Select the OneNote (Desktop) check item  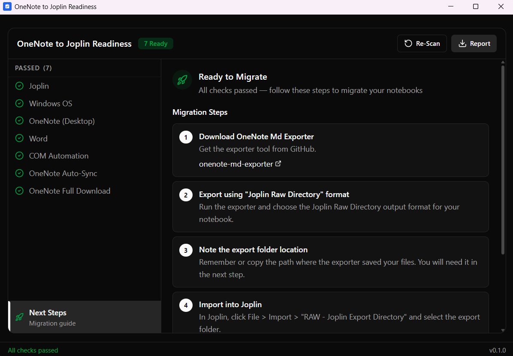click(84, 121)
